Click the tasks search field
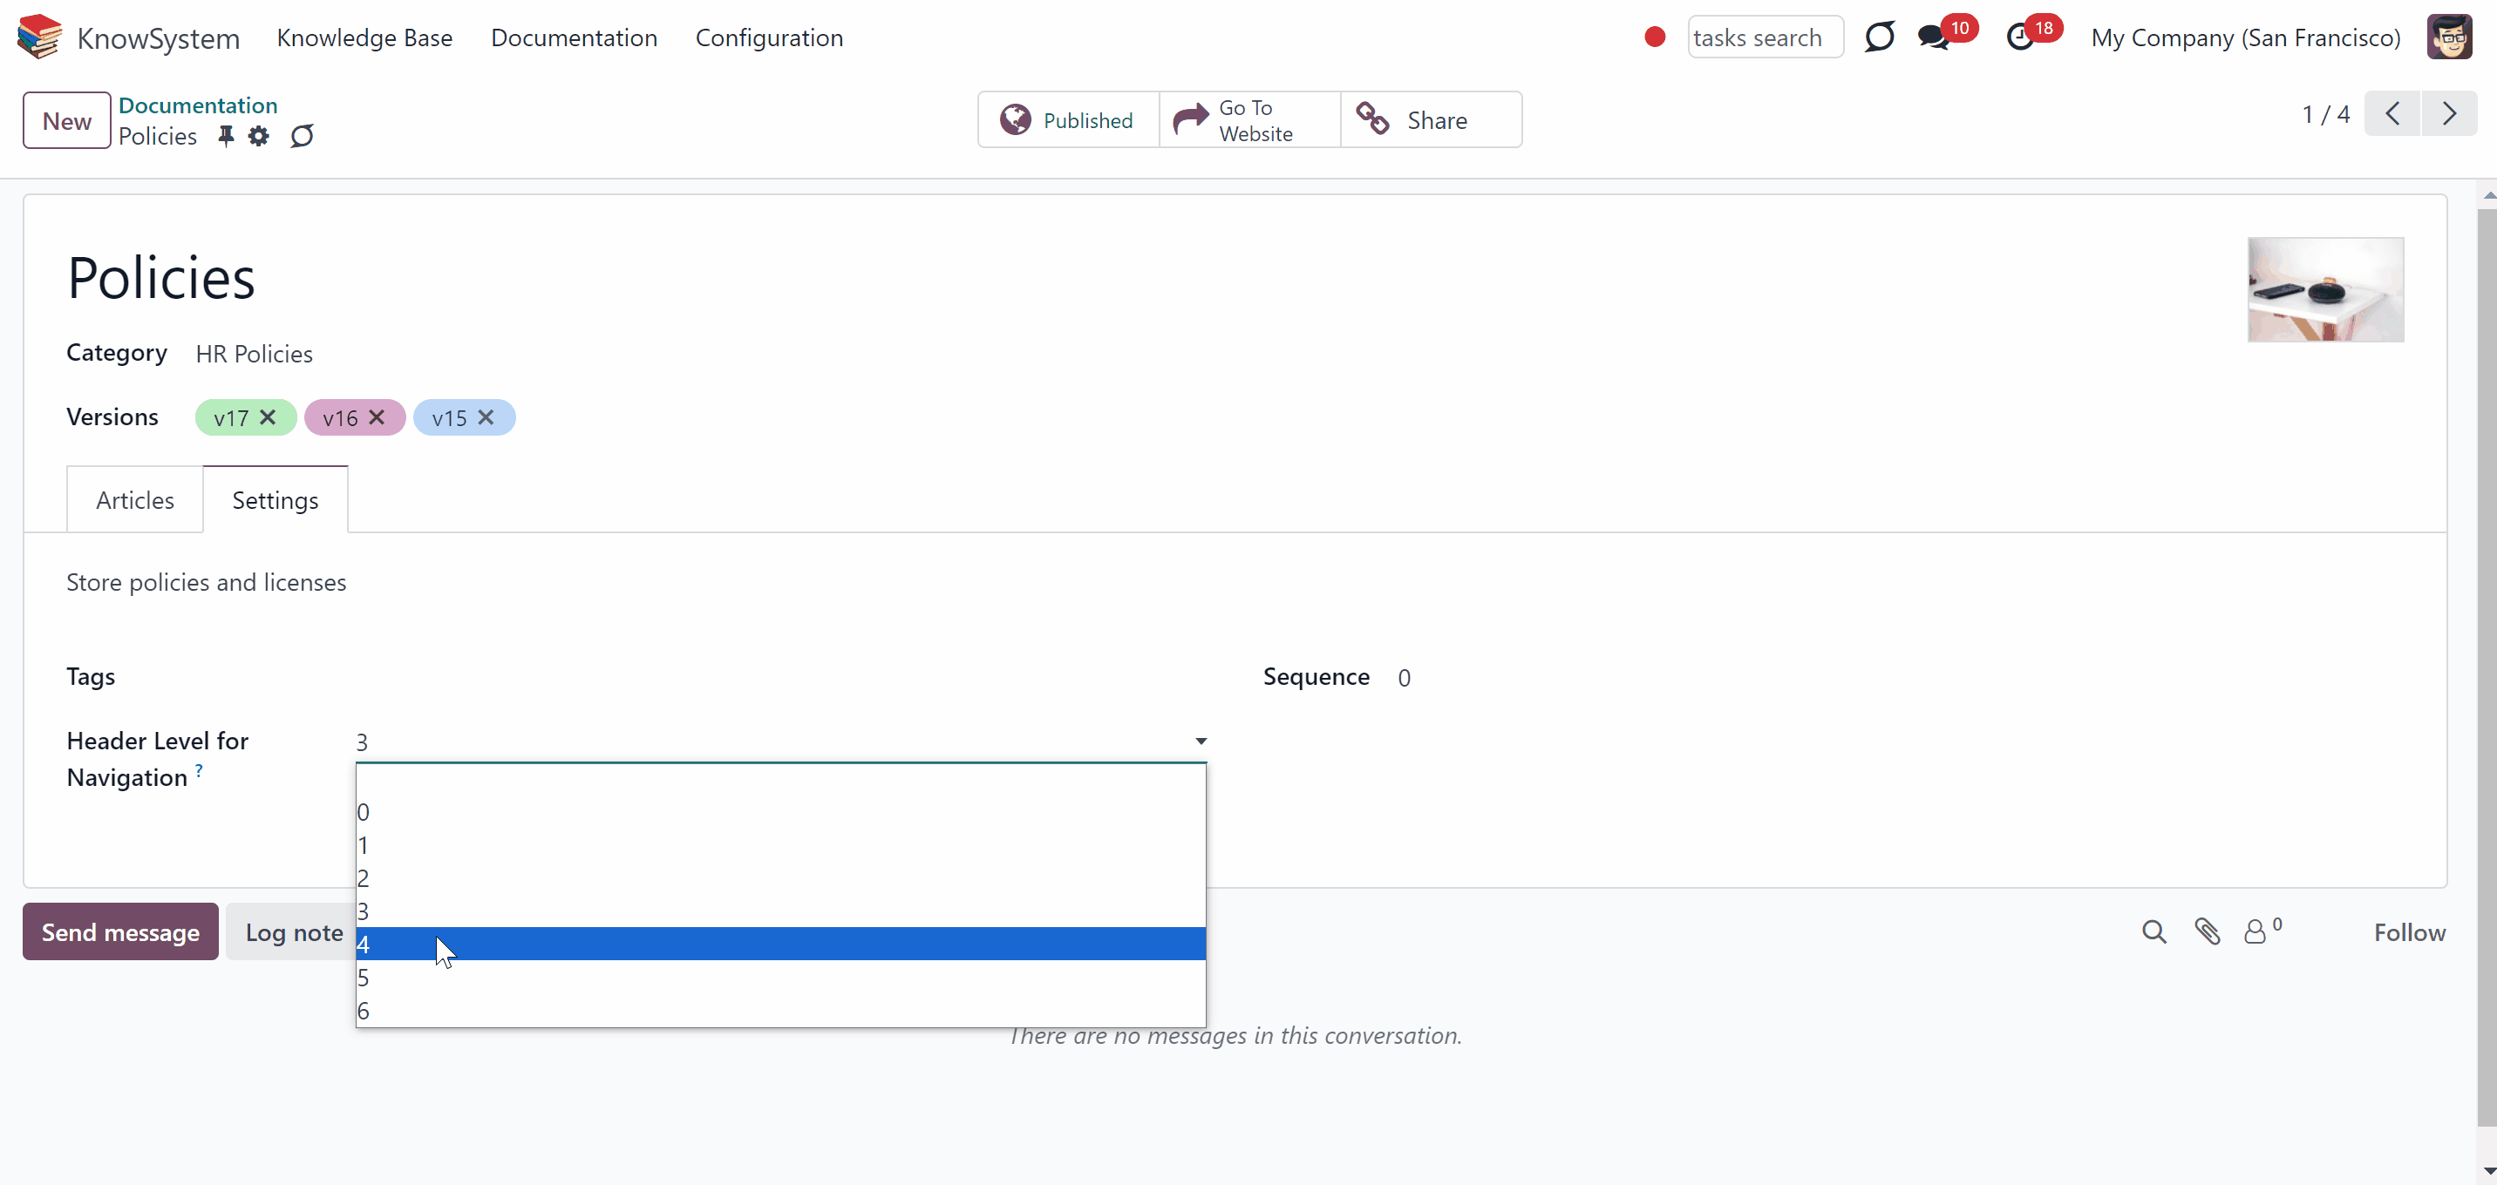 pyautogui.click(x=1766, y=37)
